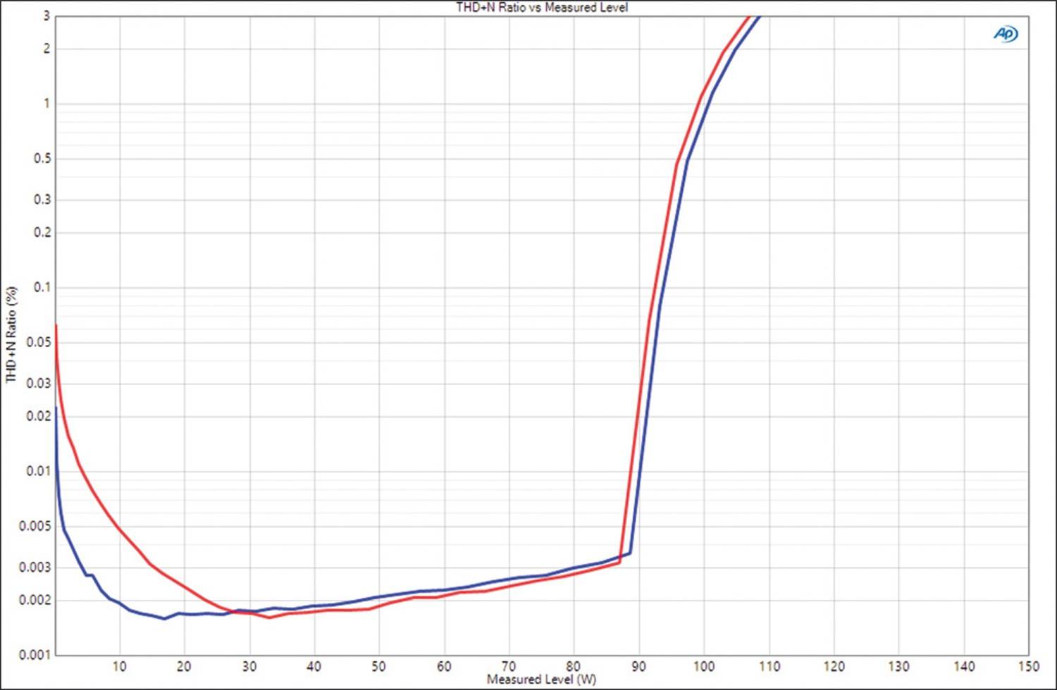Click the y-axis tick label '0.005'

point(36,526)
